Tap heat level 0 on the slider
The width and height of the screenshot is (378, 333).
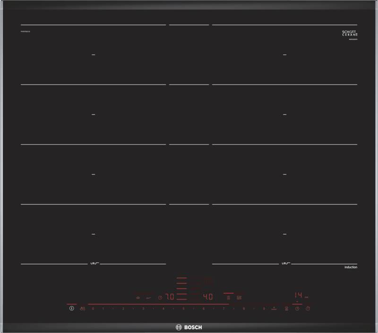pos(93,308)
